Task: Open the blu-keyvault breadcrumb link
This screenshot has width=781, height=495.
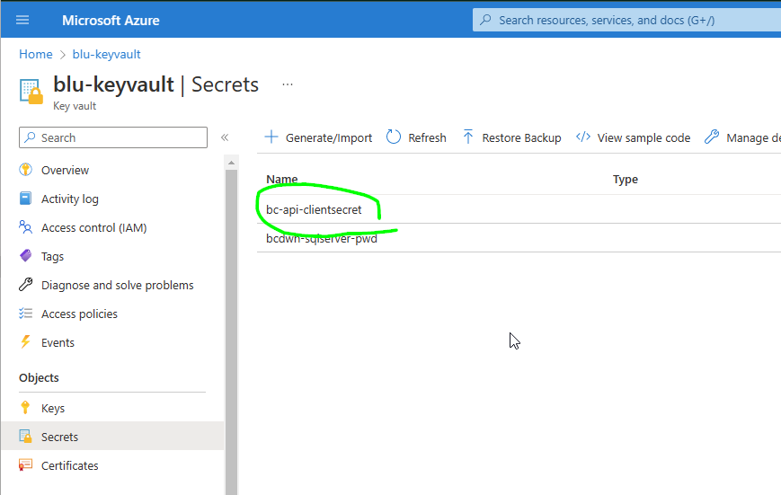Action: 107,54
